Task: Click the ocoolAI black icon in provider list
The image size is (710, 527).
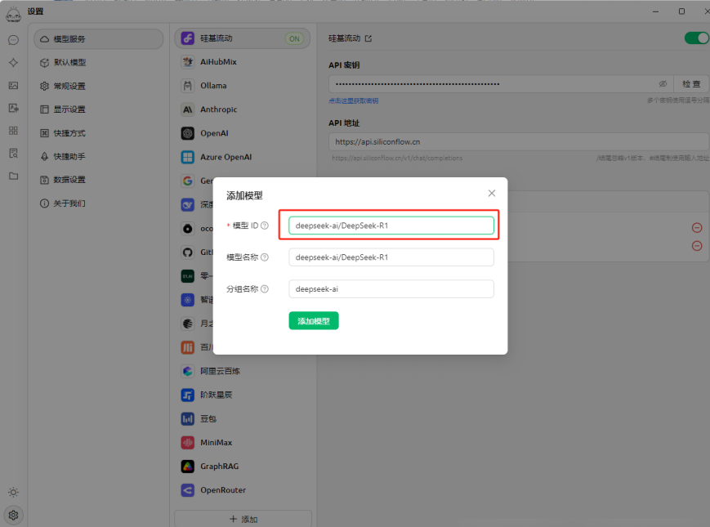Action: [x=187, y=229]
